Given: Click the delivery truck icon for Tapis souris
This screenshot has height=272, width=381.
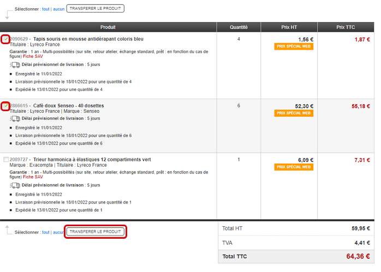Looking at the screenshot, I should [15, 64].
